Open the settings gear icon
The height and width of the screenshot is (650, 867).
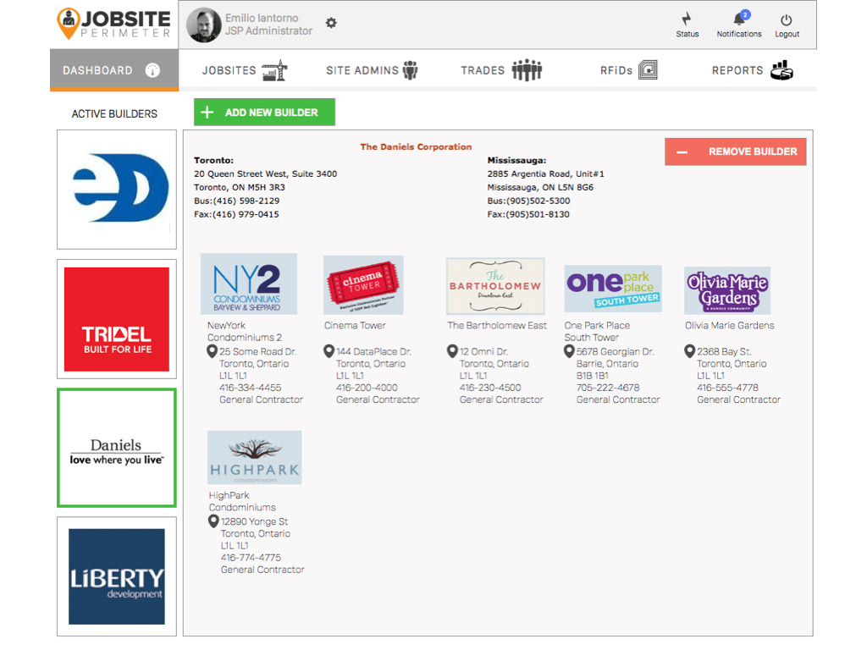331,23
